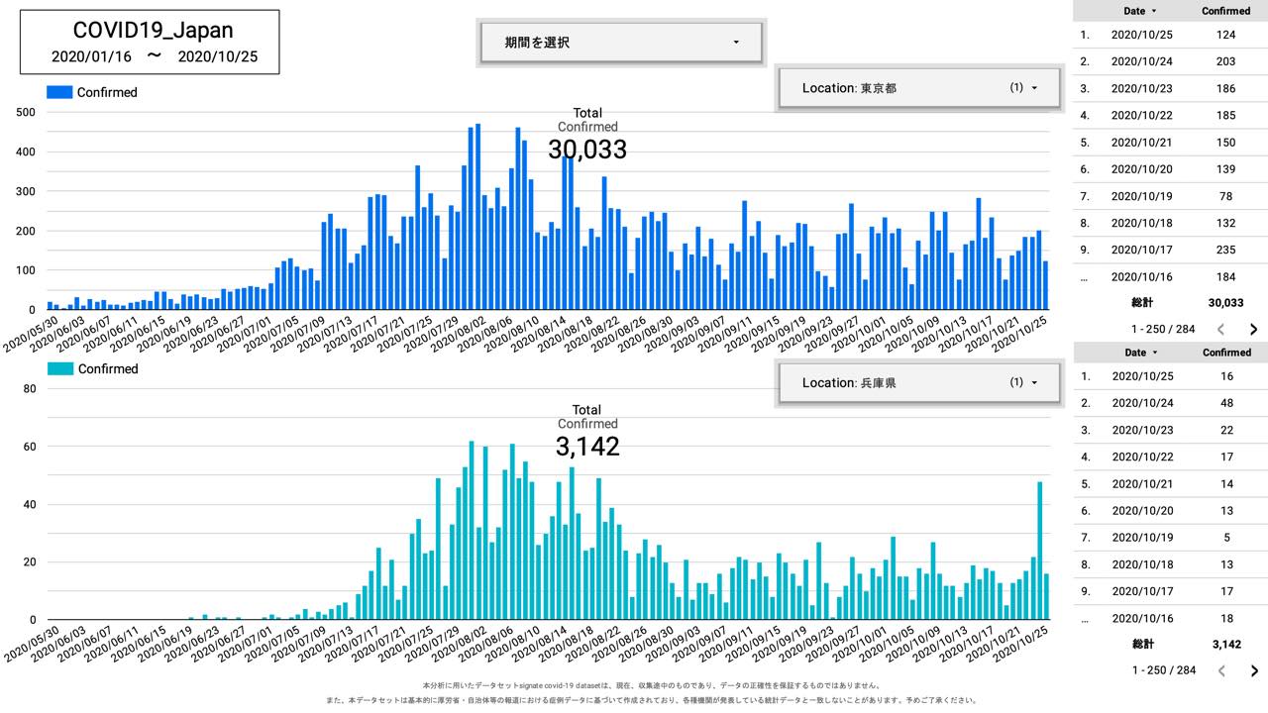The height and width of the screenshot is (713, 1268).
Task: Click Date sort arrow in the Hyogo table header
Action: click(1154, 353)
